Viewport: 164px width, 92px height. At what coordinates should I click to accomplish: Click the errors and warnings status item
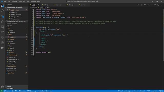coord(14,91)
